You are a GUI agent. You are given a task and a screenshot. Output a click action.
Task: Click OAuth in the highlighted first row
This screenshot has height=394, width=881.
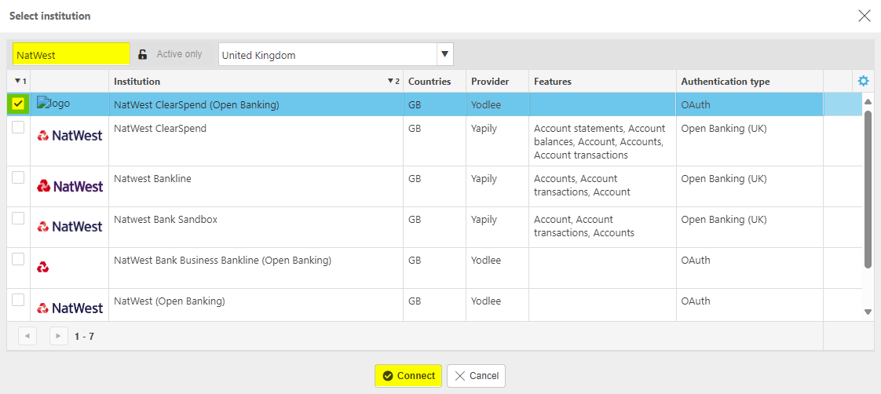(696, 104)
